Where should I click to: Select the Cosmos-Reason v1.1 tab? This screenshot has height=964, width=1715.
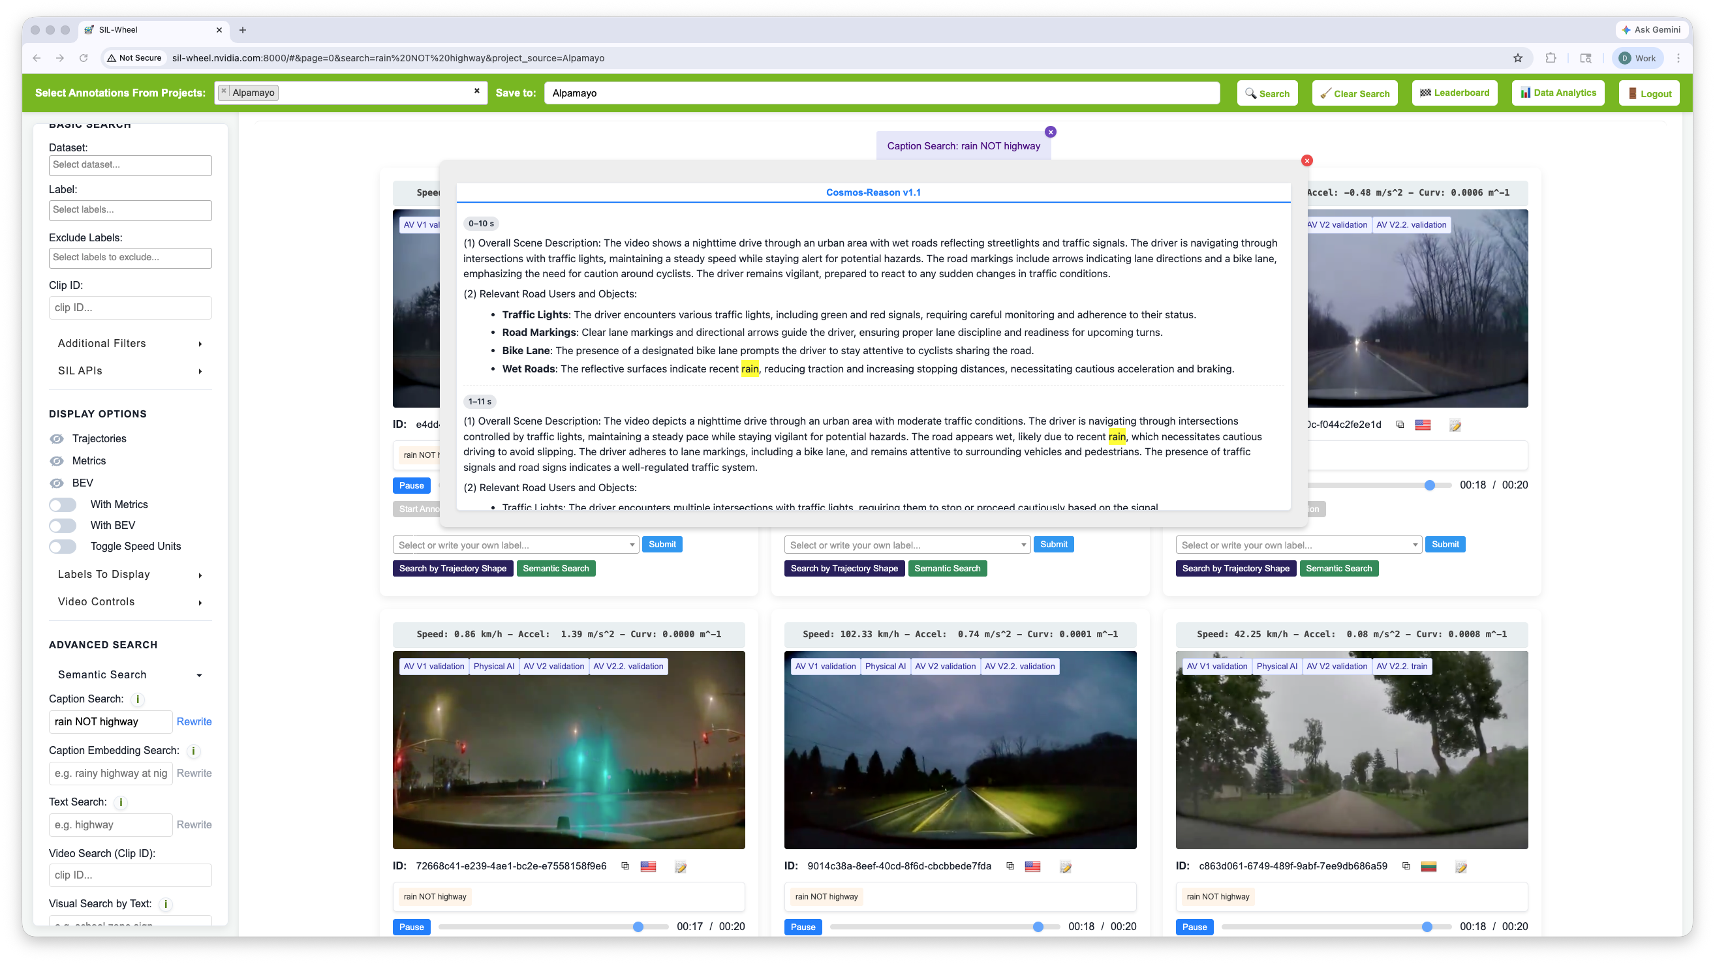pyautogui.click(x=873, y=192)
